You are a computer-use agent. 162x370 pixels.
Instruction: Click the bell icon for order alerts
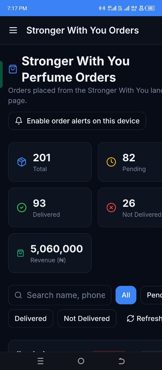[19, 121]
